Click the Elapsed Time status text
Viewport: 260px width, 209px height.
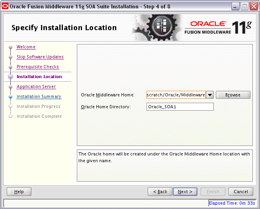point(232,203)
